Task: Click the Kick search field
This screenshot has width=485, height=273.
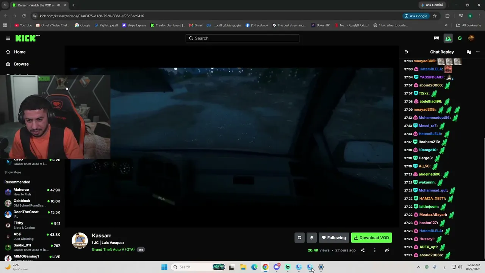Action: [x=242, y=38]
